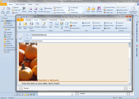Switch to the Options ribbon tab
139x99 pixels.
pos(44,20)
